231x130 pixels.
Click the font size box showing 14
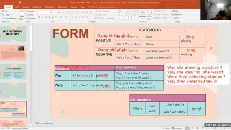tap(55, 13)
